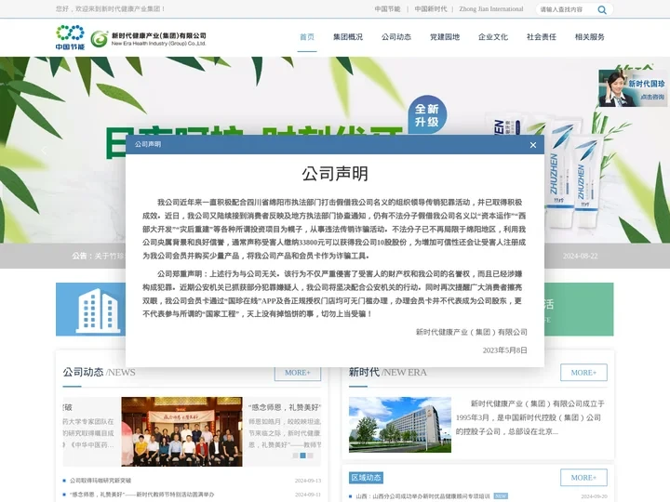
Task: Open the 相关服务 menu item
Action: click(589, 37)
